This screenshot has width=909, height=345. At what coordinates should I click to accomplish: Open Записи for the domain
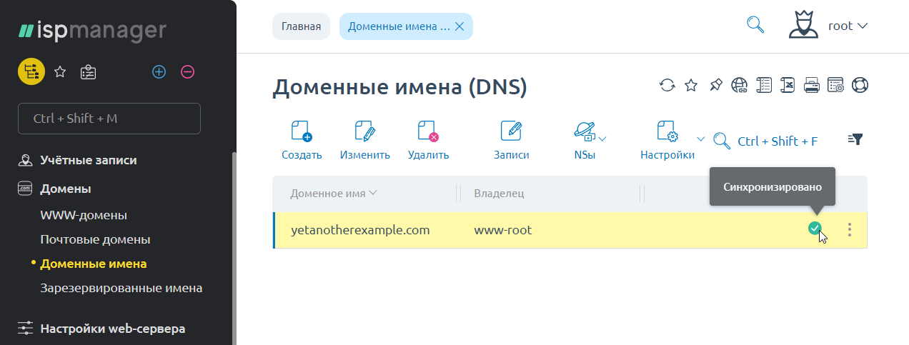pyautogui.click(x=511, y=140)
